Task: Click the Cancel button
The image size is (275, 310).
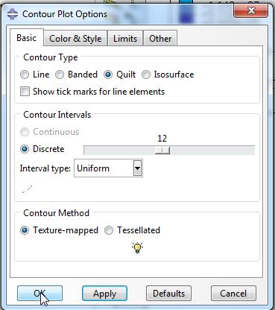Action: [233, 294]
